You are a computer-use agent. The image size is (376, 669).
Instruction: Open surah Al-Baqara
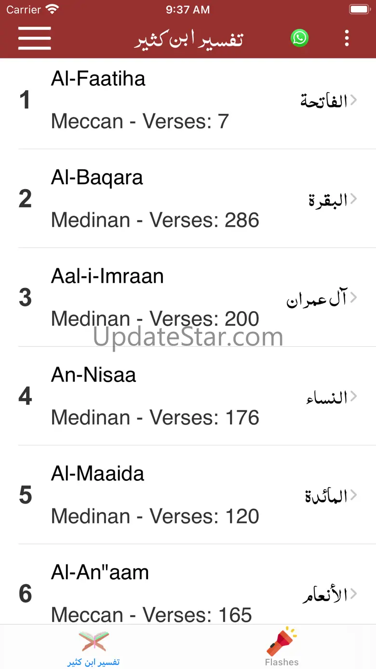coord(97,178)
